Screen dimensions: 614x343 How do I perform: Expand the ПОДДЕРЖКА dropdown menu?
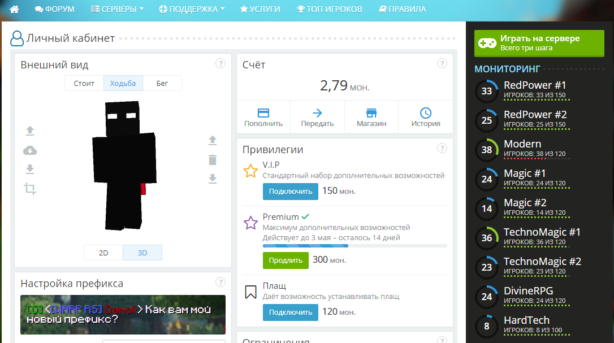(x=192, y=9)
